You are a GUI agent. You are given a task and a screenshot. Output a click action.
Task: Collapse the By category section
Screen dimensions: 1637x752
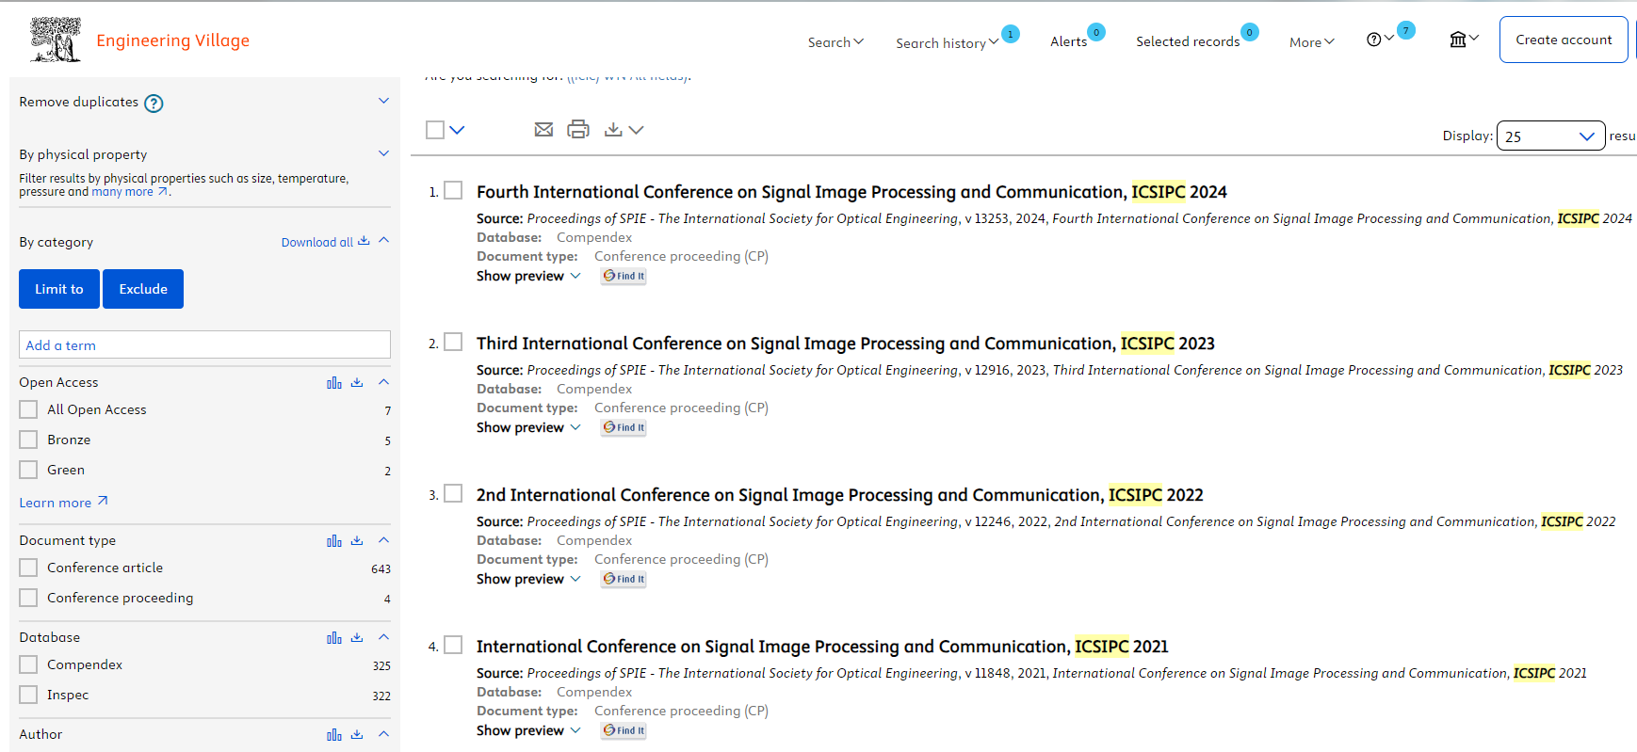383,240
